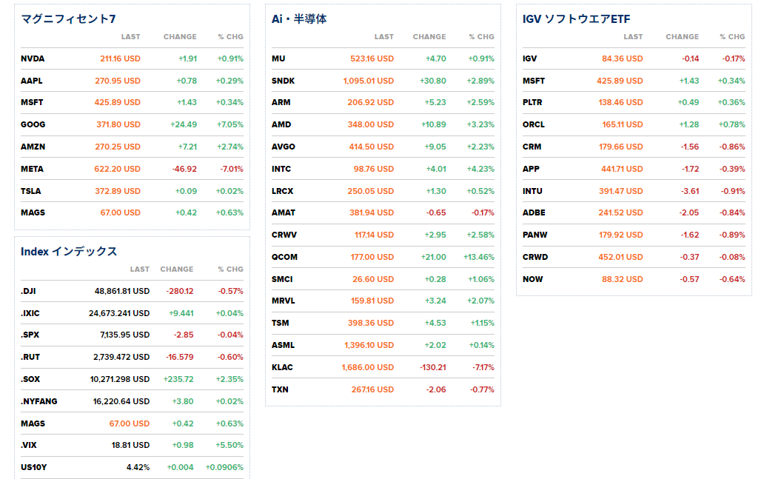Image resolution: width=764 pixels, height=479 pixels.
Task: Open the マグニフィセント7 panel heading
Action: pyautogui.click(x=68, y=19)
